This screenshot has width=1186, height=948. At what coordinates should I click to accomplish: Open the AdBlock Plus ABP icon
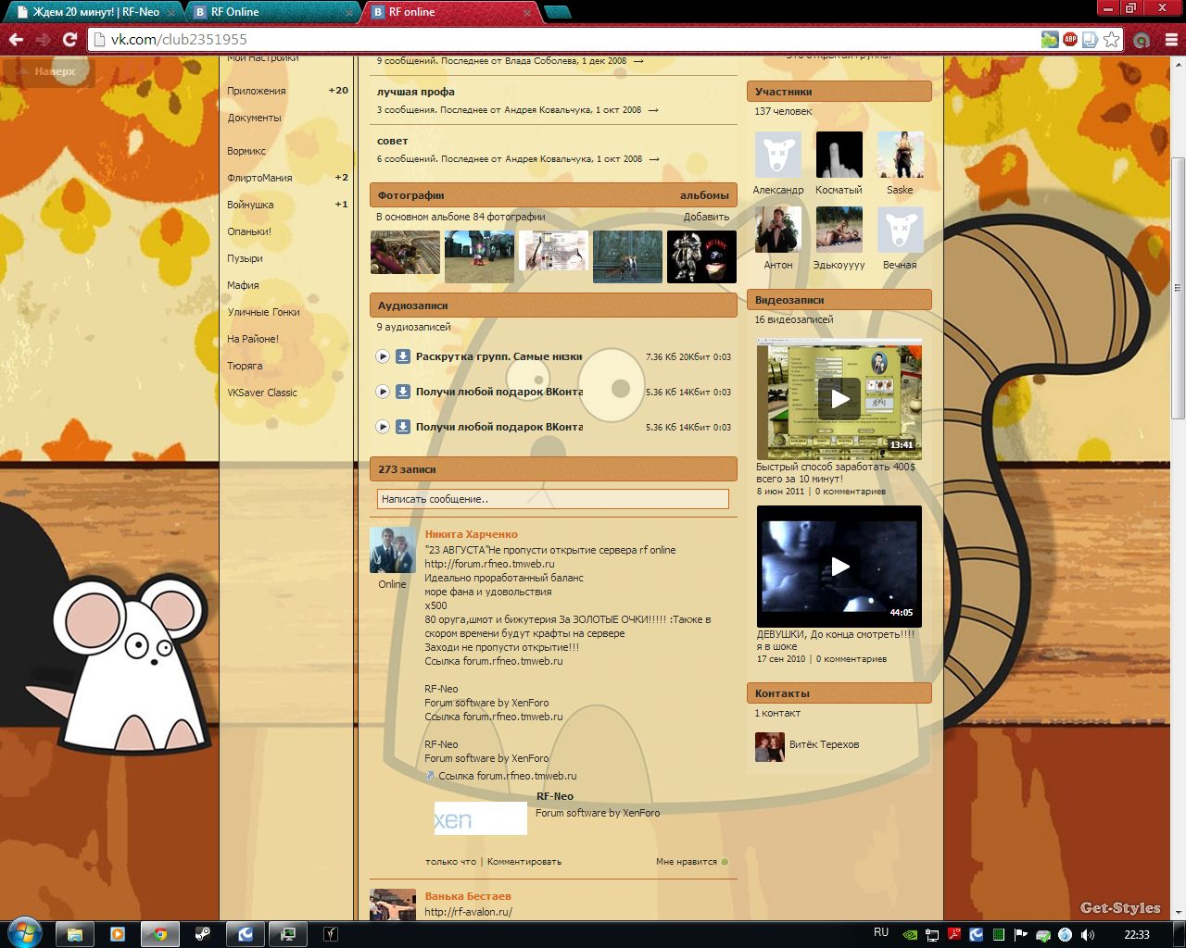tap(1070, 40)
